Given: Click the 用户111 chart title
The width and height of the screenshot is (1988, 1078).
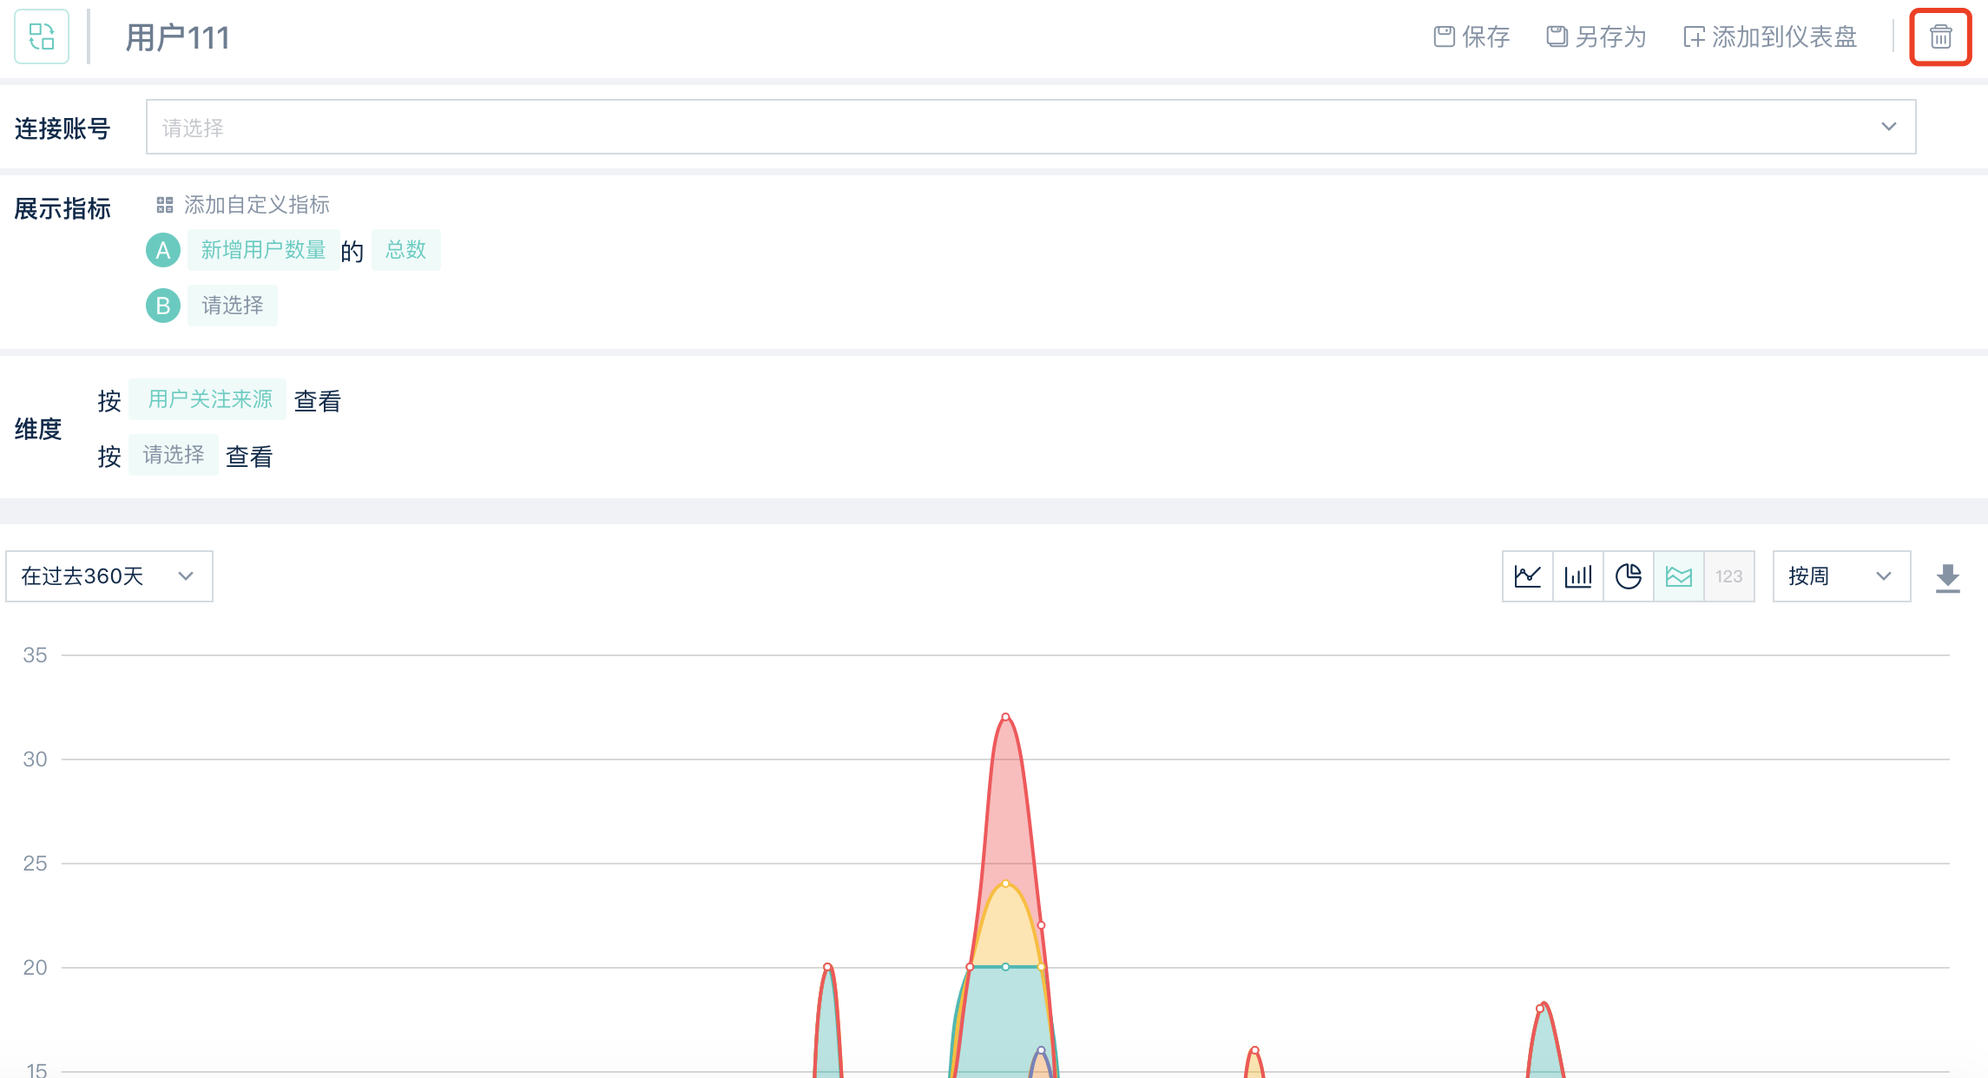Looking at the screenshot, I should (x=178, y=37).
